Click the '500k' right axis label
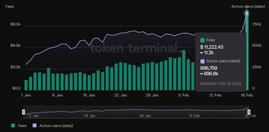The height and width of the screenshot is (132, 269). [257, 46]
